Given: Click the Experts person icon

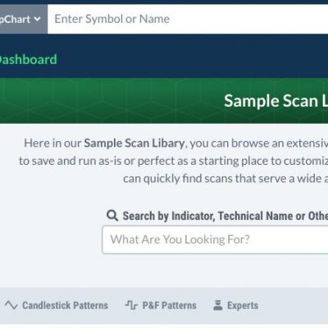Looking at the screenshot, I should pyautogui.click(x=217, y=305).
